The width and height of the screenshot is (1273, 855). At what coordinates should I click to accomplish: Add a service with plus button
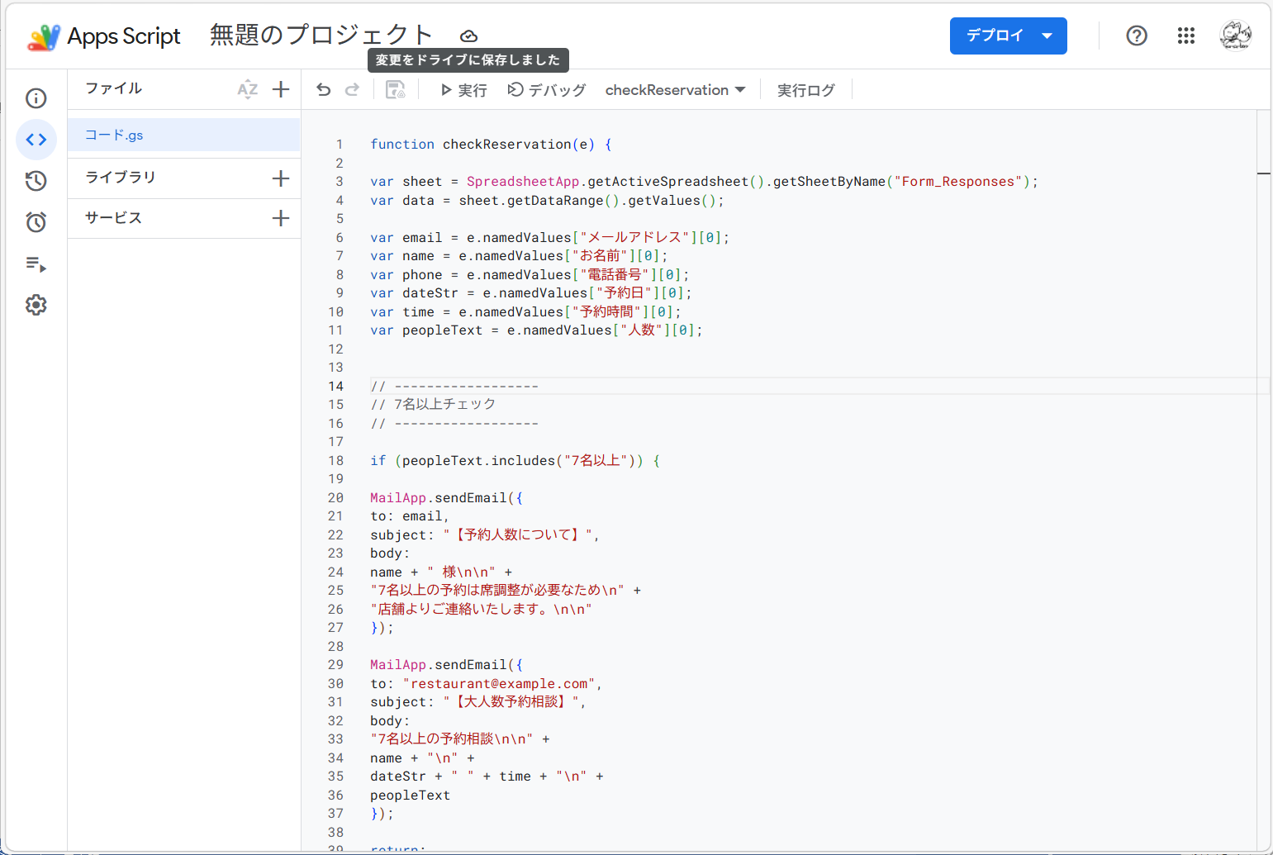tap(281, 218)
